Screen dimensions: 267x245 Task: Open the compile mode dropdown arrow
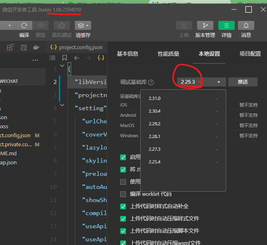click(9, 25)
